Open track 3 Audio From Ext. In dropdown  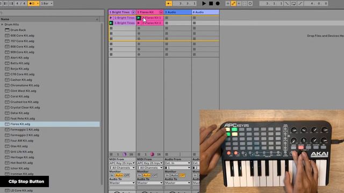point(177,163)
